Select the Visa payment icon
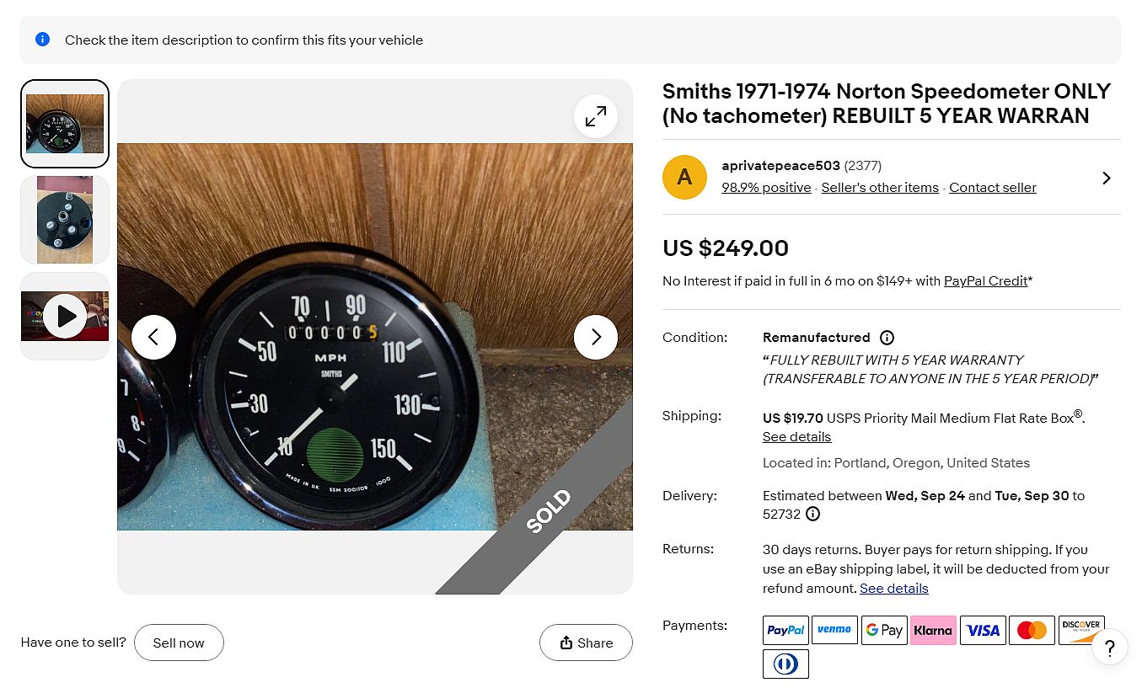Screen dimensions: 1142x688 click(982, 630)
